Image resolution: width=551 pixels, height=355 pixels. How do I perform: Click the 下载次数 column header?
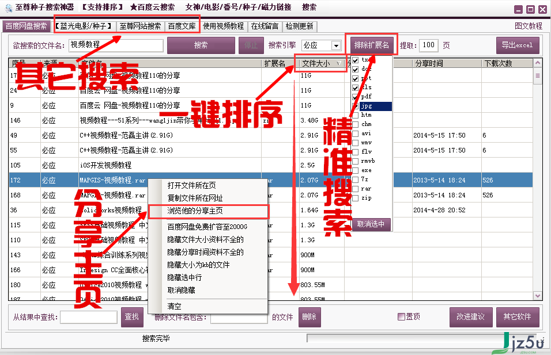pyautogui.click(x=508, y=63)
